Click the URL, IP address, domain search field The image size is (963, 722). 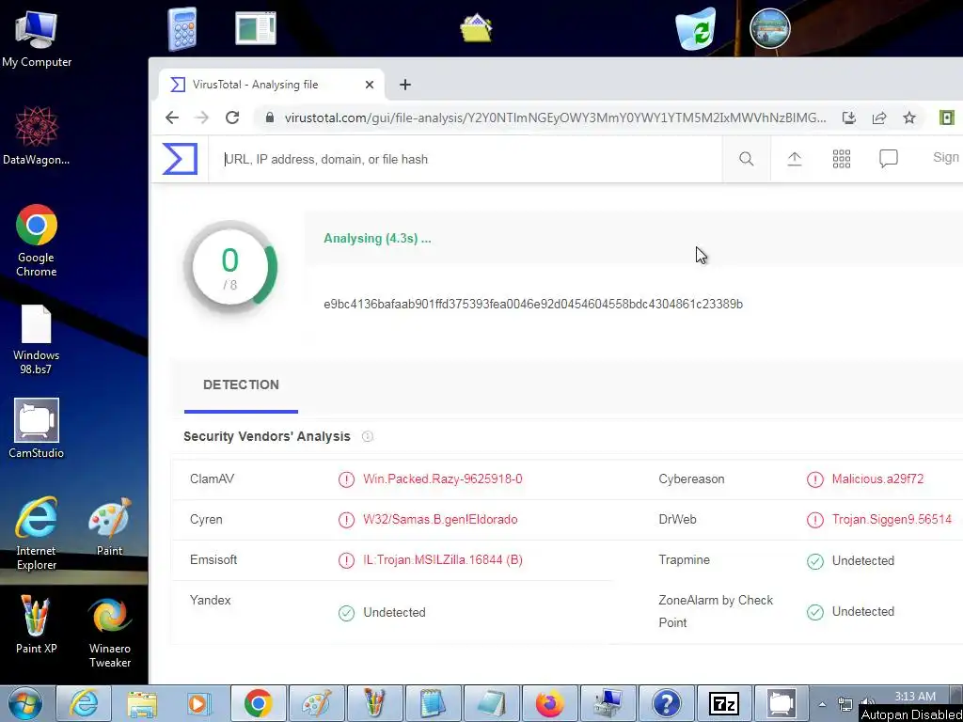pos(466,159)
